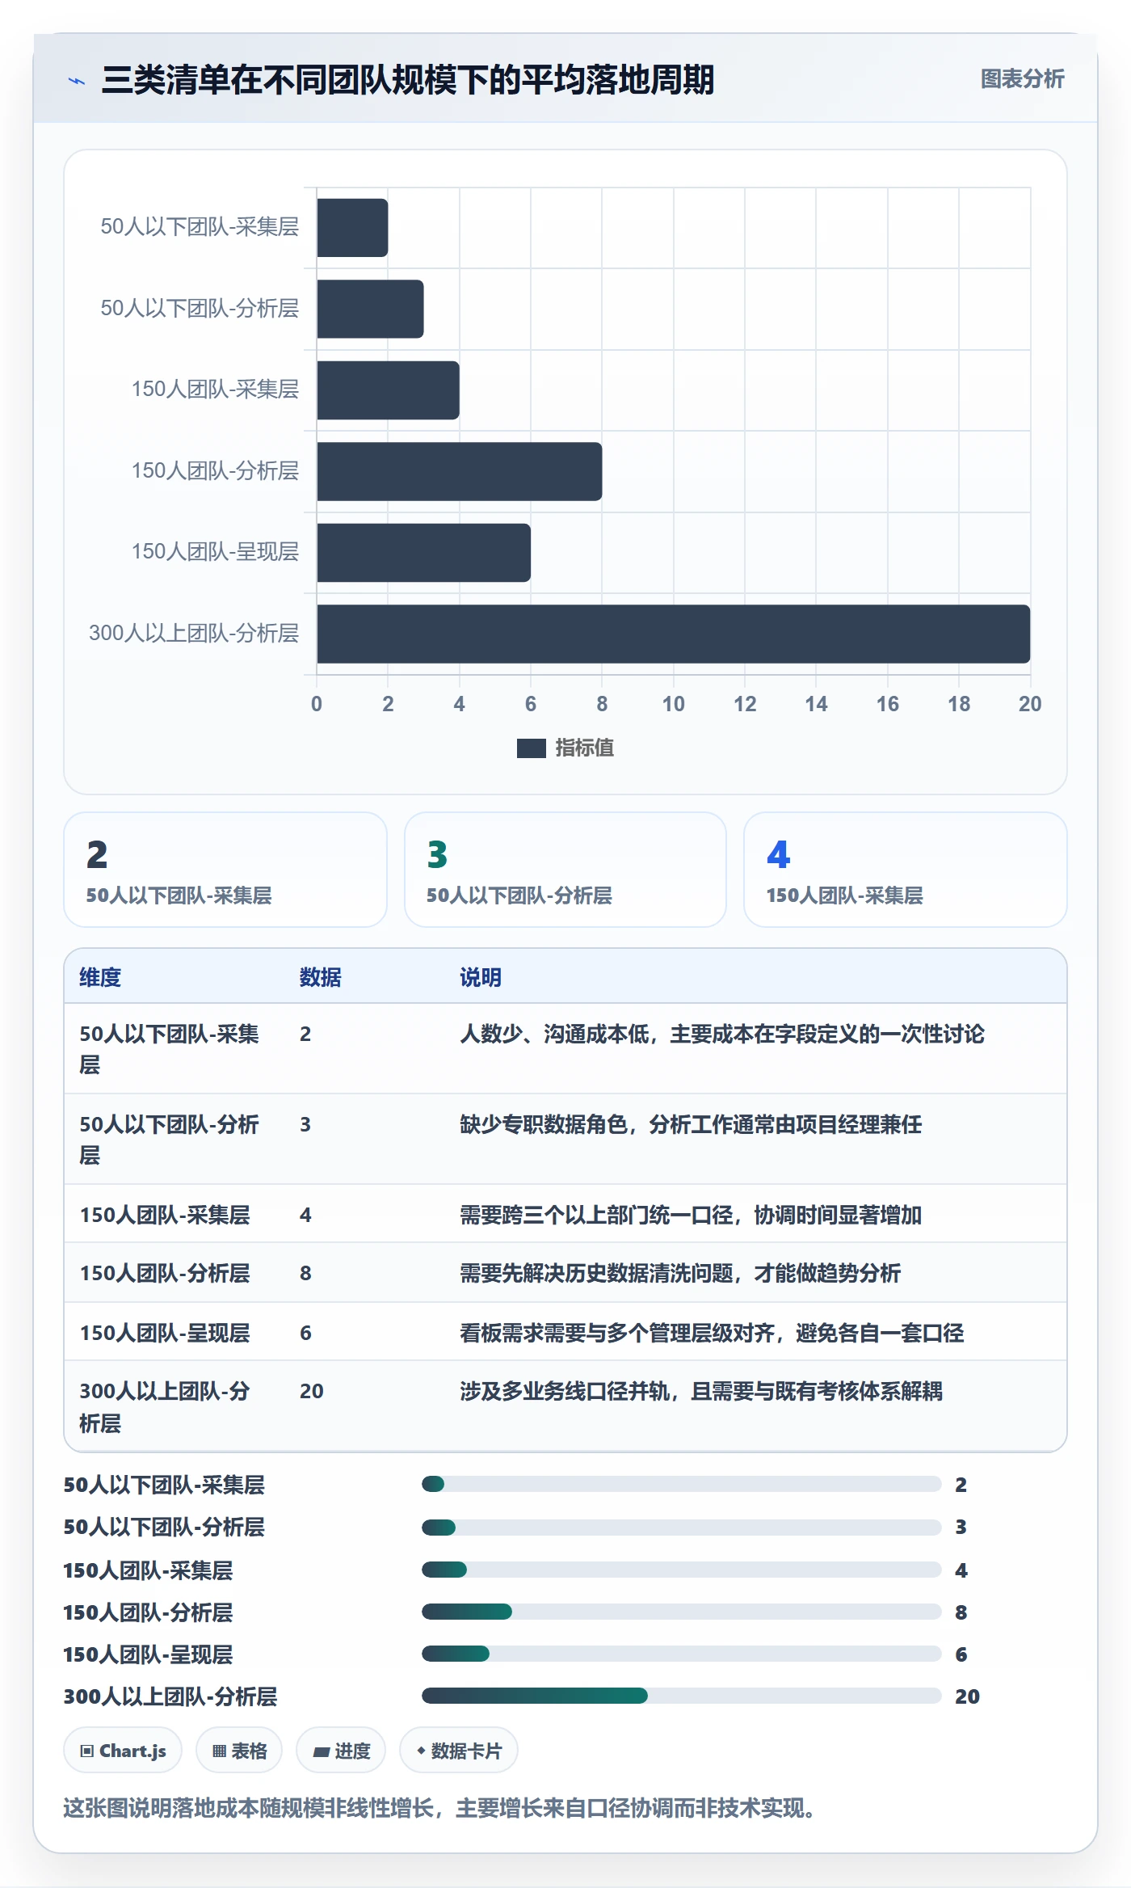Click the lightning icon beside the title

pos(77,81)
